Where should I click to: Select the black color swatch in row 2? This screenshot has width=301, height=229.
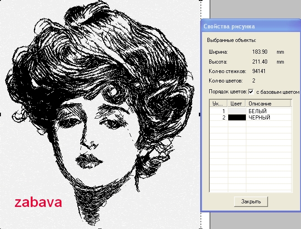pyautogui.click(x=237, y=117)
